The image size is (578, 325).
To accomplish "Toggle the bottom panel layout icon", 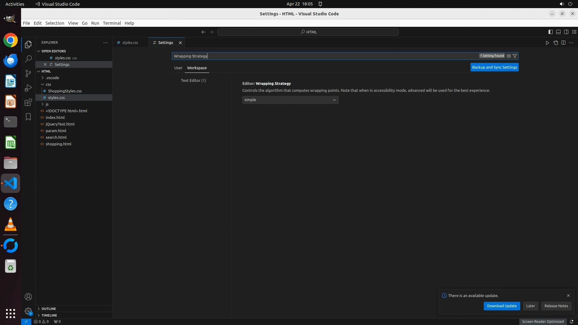I will (558, 32).
